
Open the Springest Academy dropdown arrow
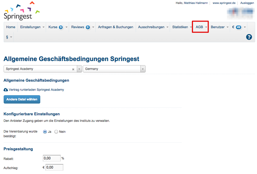point(79,69)
